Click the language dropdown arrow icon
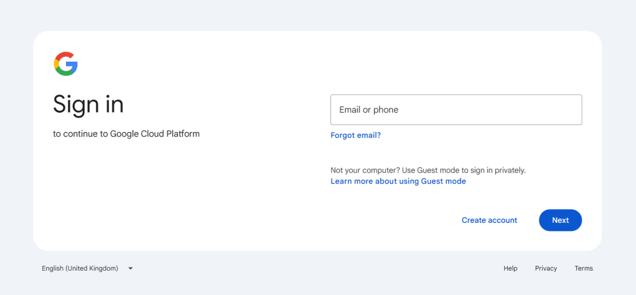The width and height of the screenshot is (636, 295). [131, 268]
